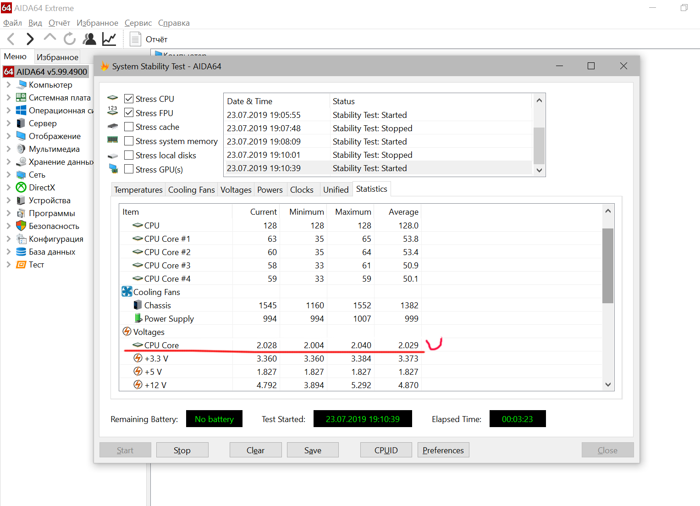Enable the Stress GPU(s) checkbox

click(x=129, y=169)
